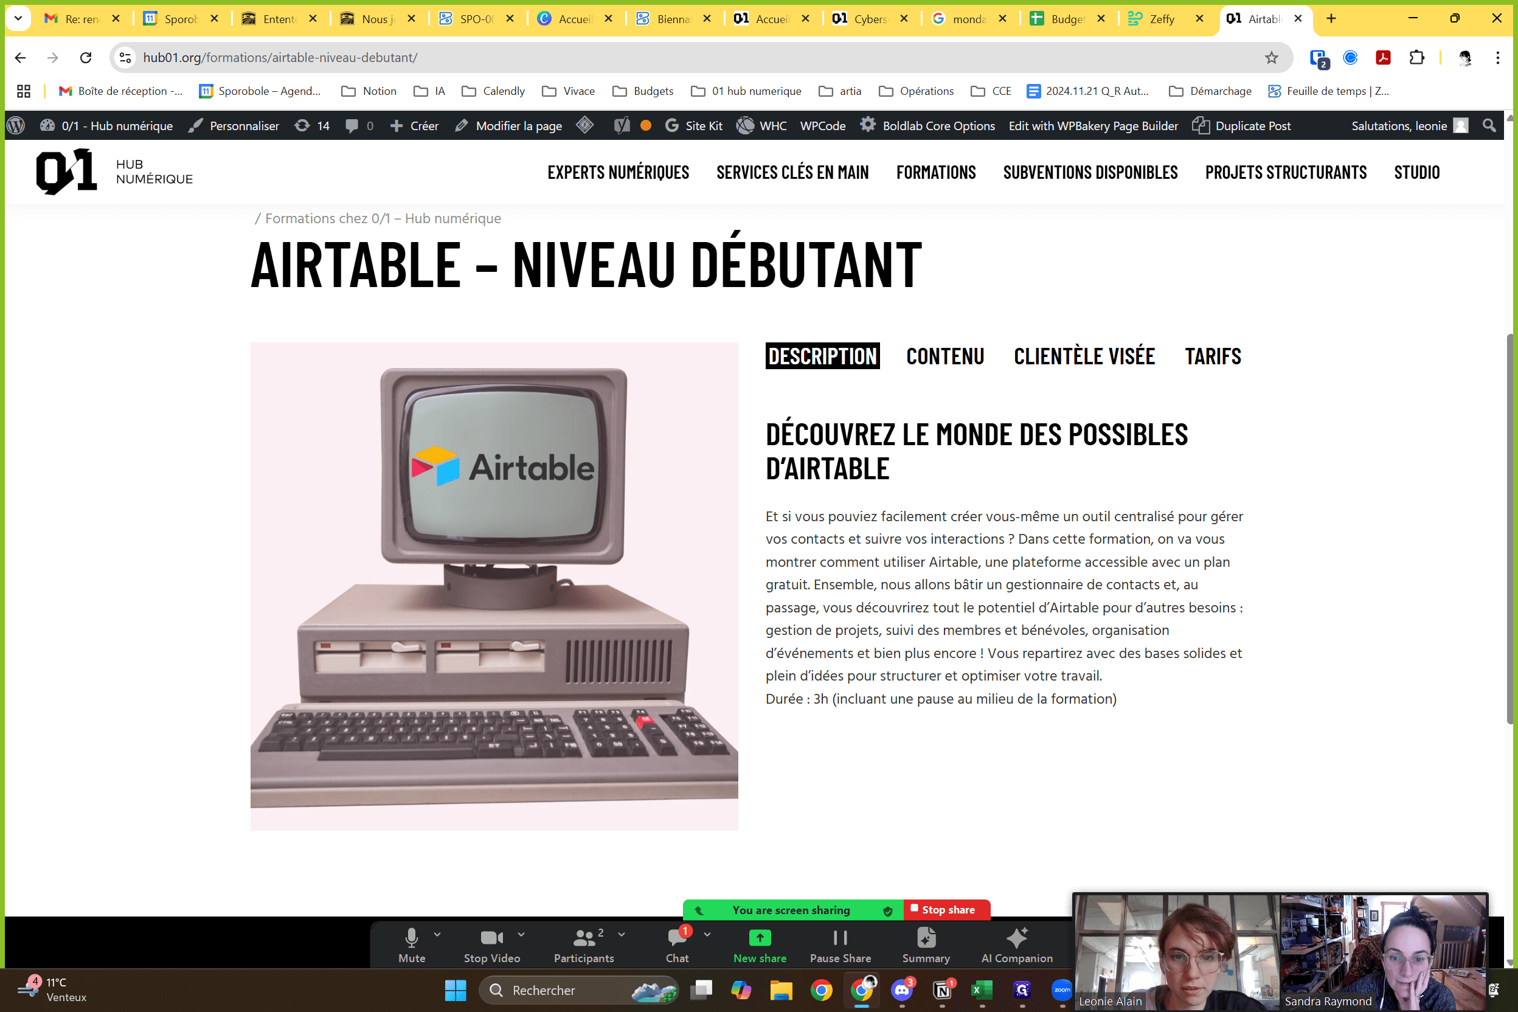
Task: Open the Chrome extensions puzzle icon
Action: pyautogui.click(x=1416, y=57)
